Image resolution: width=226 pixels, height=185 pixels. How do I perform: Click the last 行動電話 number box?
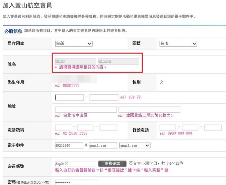tap(213, 128)
